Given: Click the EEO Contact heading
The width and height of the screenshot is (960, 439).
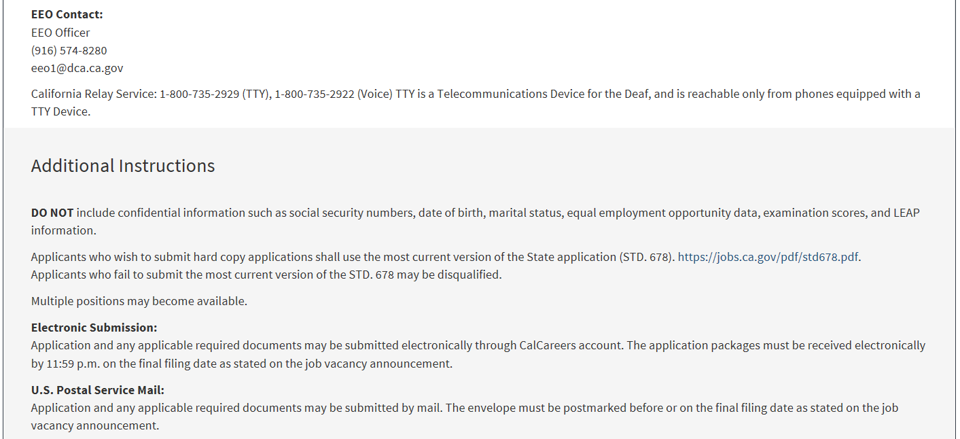Looking at the screenshot, I should click(x=67, y=14).
